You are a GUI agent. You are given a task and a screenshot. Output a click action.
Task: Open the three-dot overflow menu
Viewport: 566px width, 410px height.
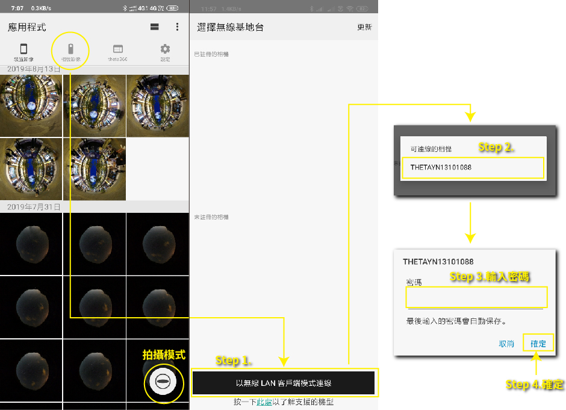point(177,27)
